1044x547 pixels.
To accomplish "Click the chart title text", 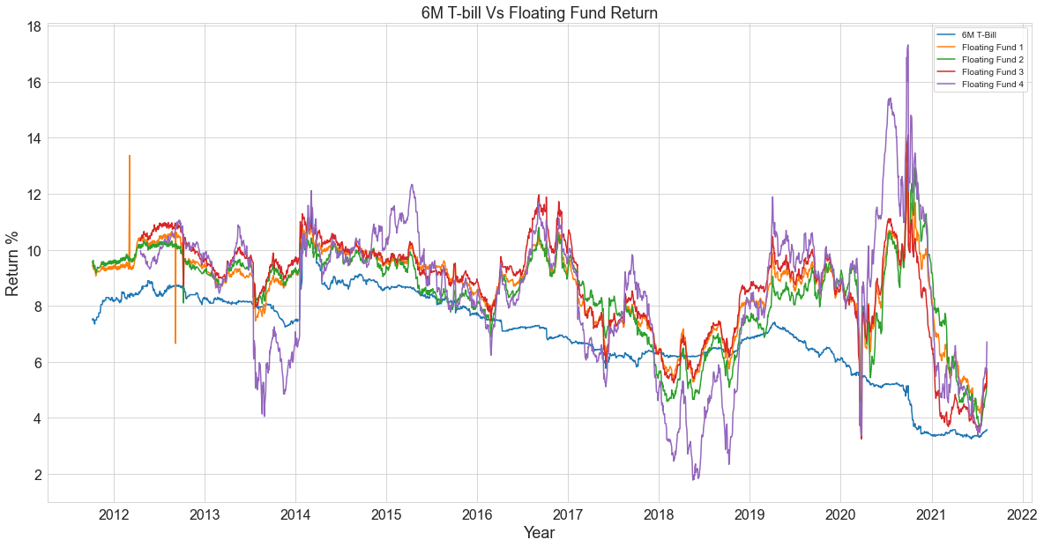I will click(x=539, y=12).
